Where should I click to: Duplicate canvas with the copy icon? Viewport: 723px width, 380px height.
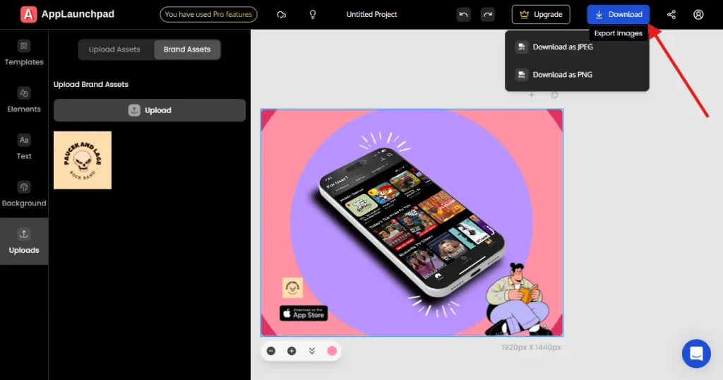point(554,95)
